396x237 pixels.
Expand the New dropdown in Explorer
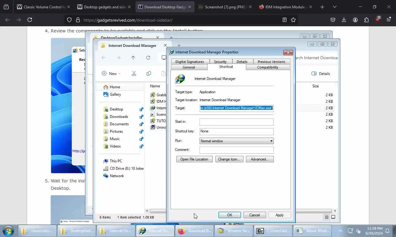(111, 73)
